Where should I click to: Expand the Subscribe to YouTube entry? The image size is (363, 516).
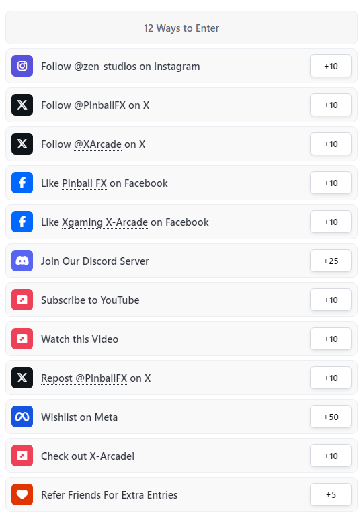(182, 300)
